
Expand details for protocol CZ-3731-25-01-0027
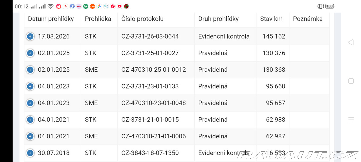point(30,53)
